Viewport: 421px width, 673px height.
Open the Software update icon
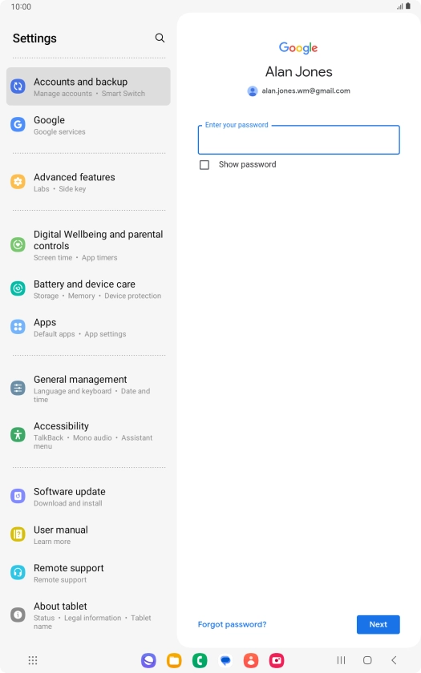18,496
